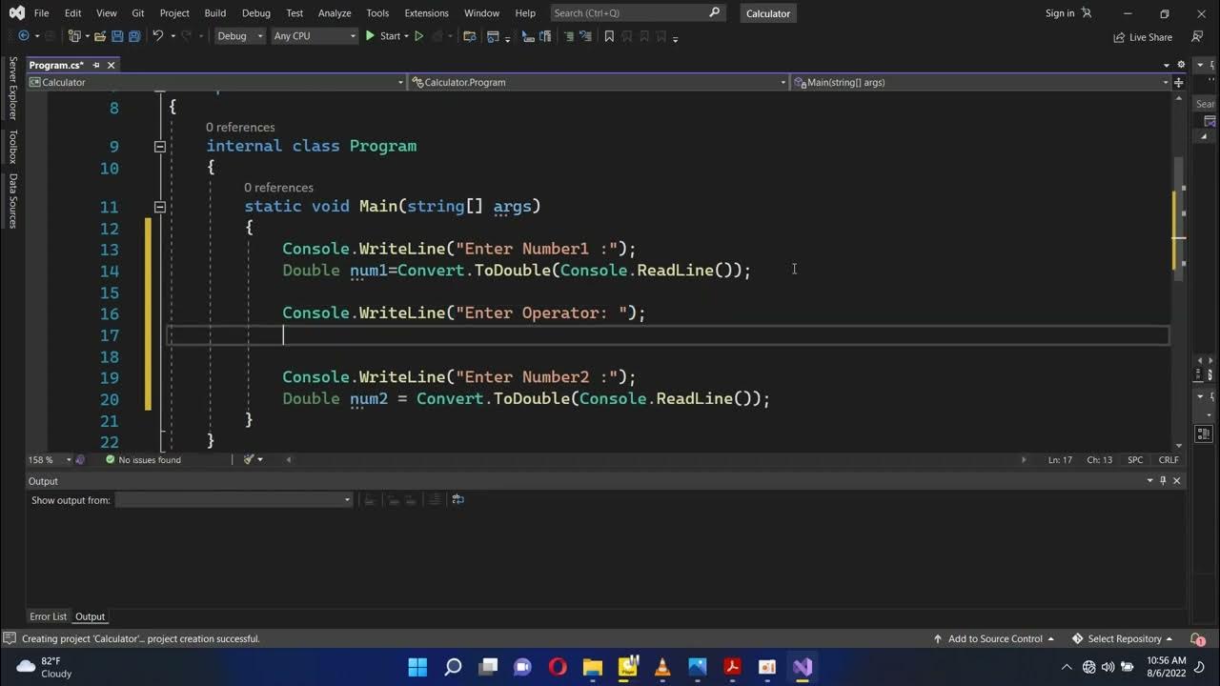Click the Navigate Backward arrow icon
Screen dimensions: 1220x686
point(24,36)
